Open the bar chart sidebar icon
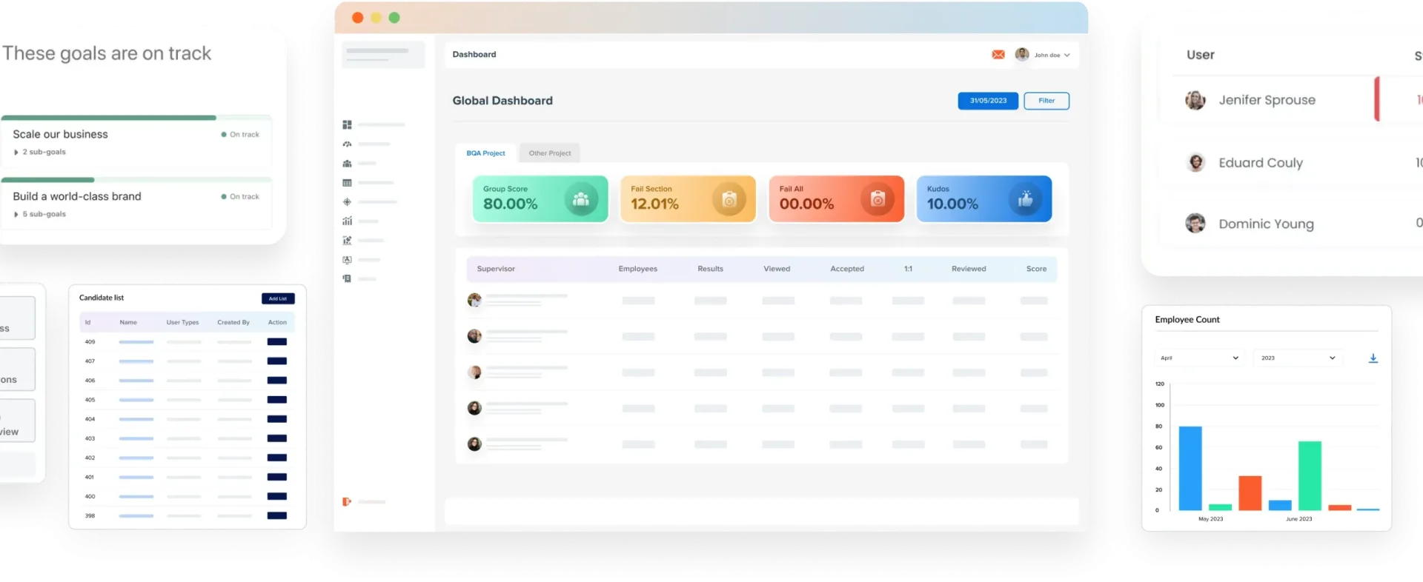 point(347,221)
